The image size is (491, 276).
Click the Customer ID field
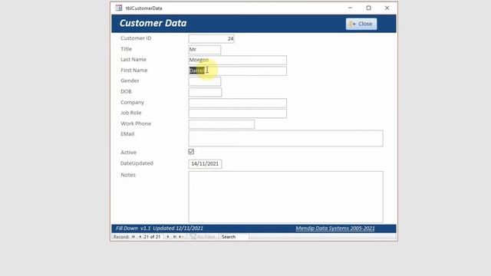pos(211,39)
